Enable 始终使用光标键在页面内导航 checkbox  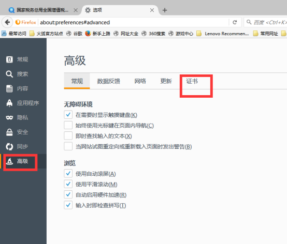pos(68,125)
